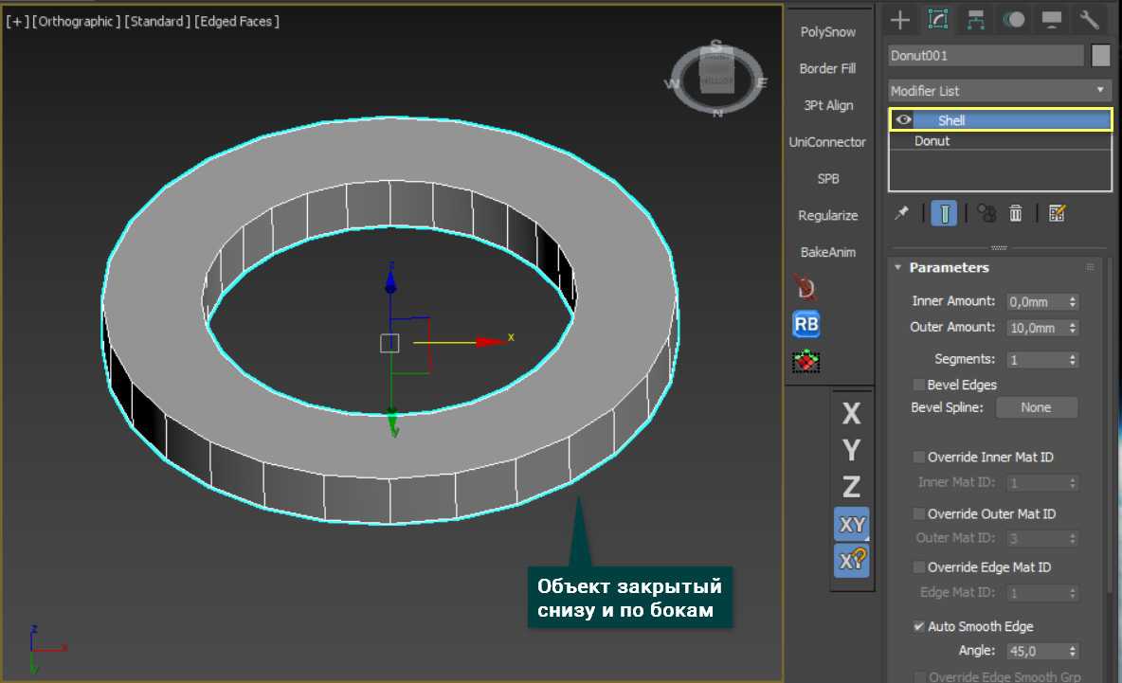The height and width of the screenshot is (683, 1122).
Task: Click the RB script icon
Action: click(806, 324)
